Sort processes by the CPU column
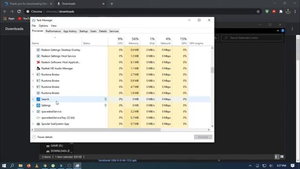This screenshot has height=169, width=300. 116,41
